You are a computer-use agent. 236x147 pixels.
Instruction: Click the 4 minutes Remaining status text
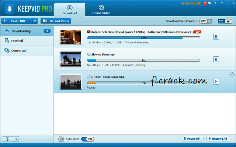pyautogui.click(x=134, y=65)
